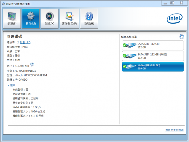Click the firmware JF4OA0D0 text
This screenshot has width=189, height=142.
tap(21, 80)
